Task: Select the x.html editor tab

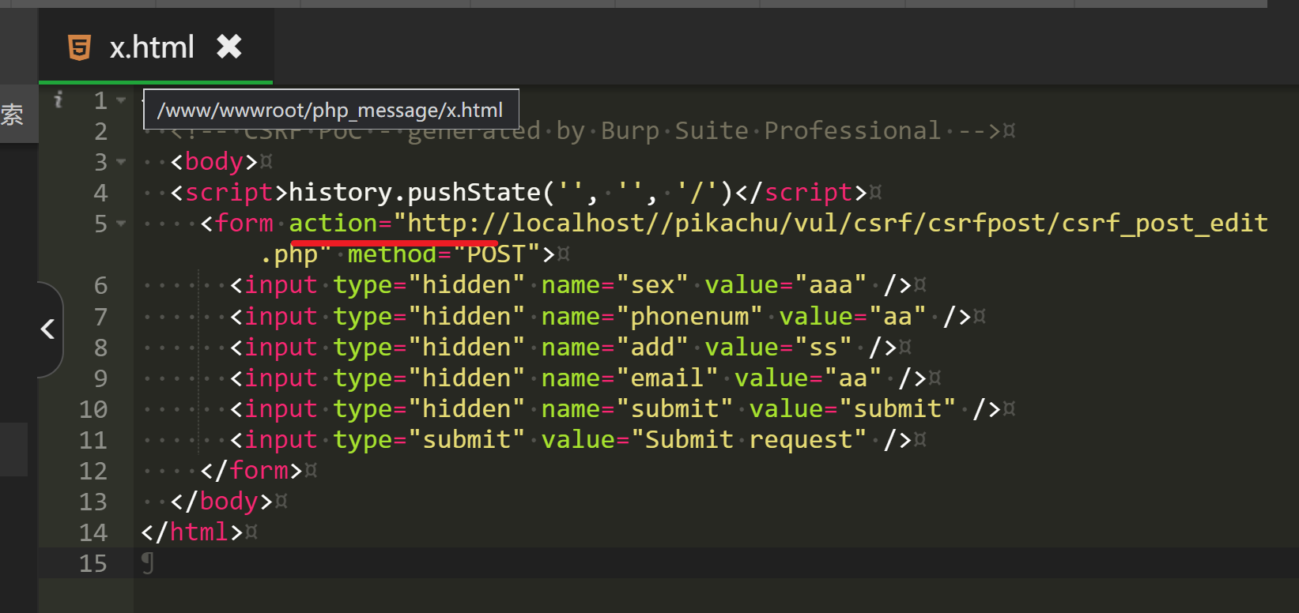Action: coord(156,47)
